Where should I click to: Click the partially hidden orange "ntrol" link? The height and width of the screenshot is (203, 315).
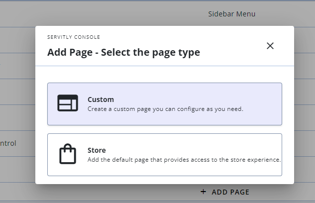8,143
